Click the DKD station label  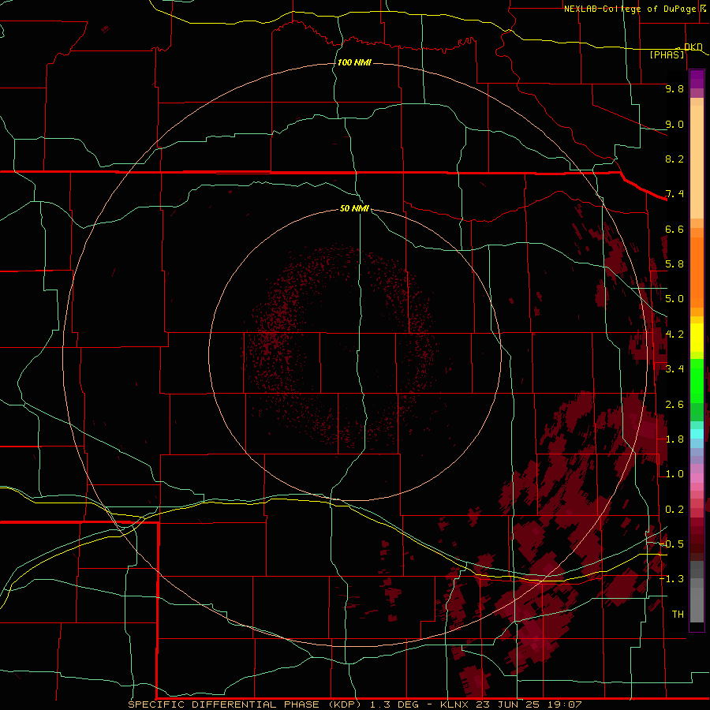[x=693, y=47]
